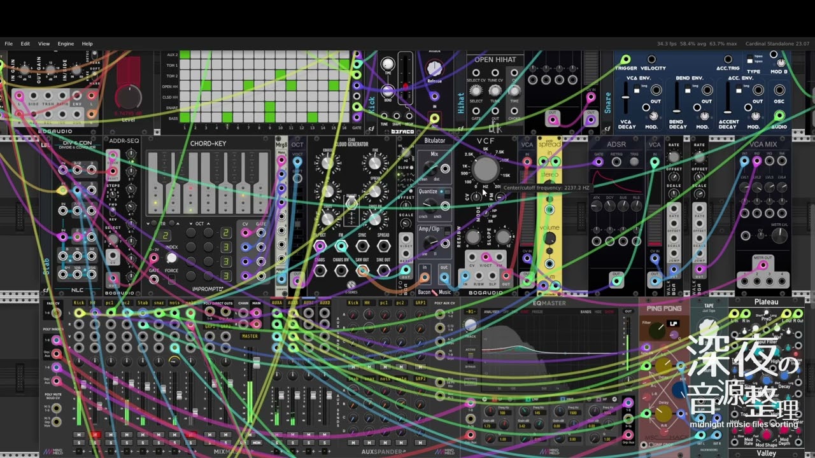
Task: Click the Level knob under red display
Action: [129, 97]
